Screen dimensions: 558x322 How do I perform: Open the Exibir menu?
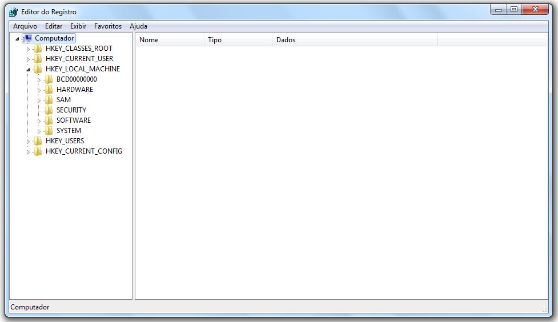click(78, 26)
